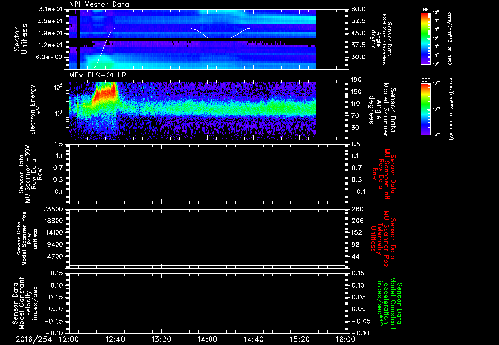The width and height of the screenshot is (499, 345).
Task: Click the "44" telemetry tick value
Action: click(x=355, y=256)
